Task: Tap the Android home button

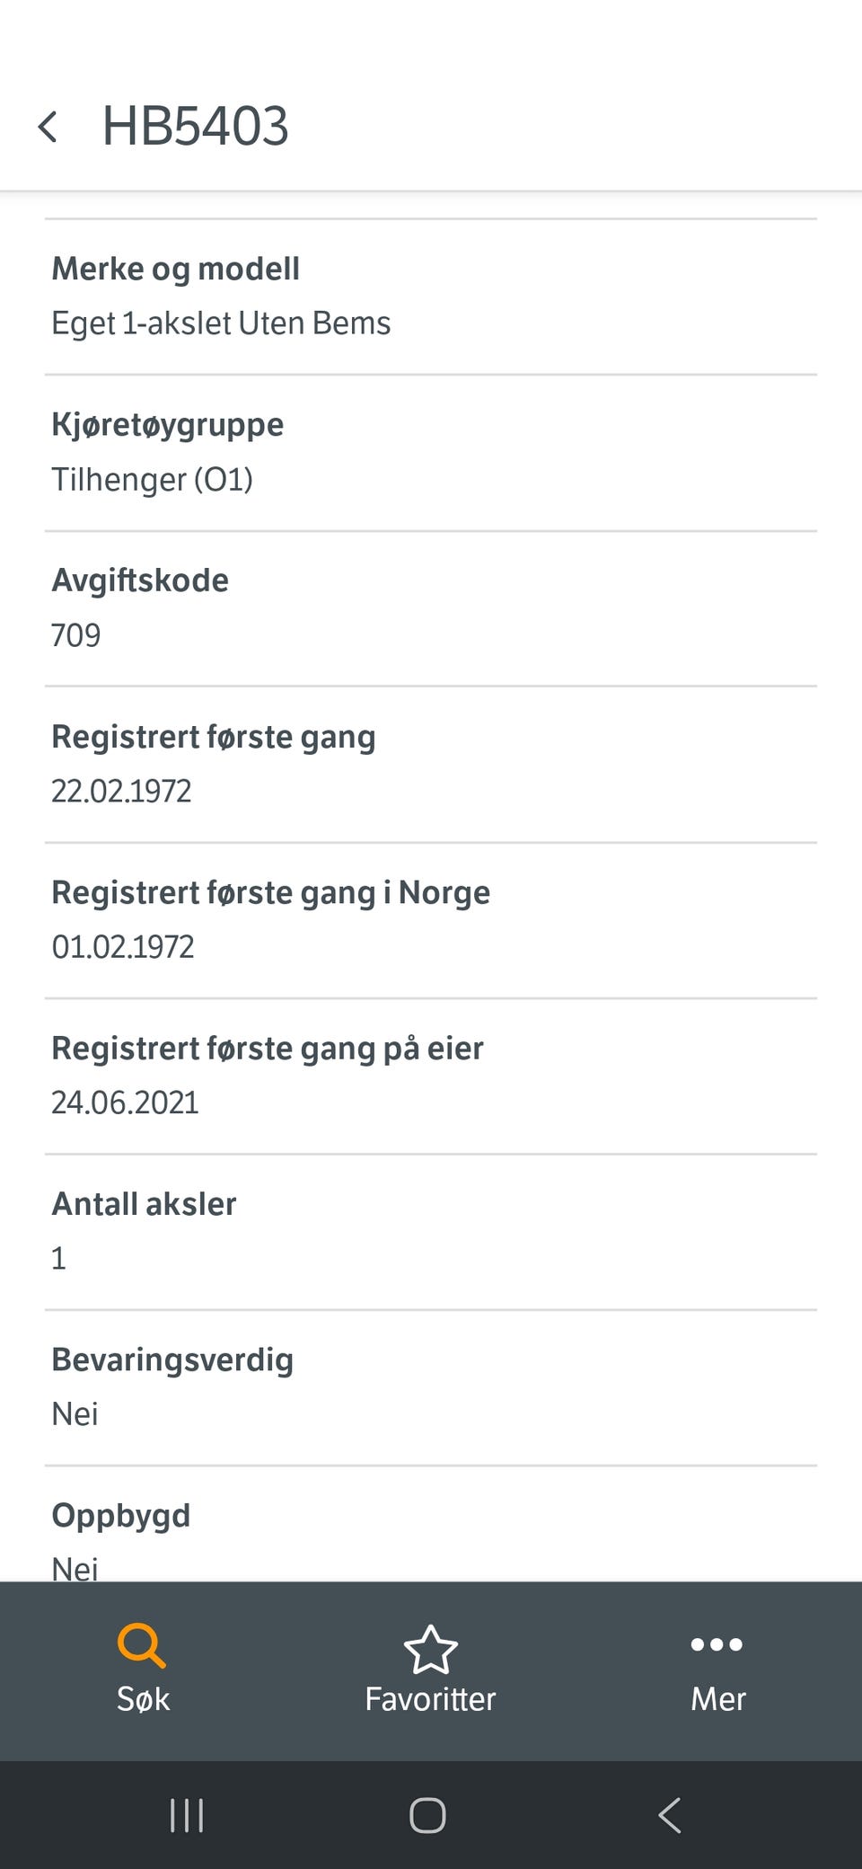Action: tap(427, 1815)
